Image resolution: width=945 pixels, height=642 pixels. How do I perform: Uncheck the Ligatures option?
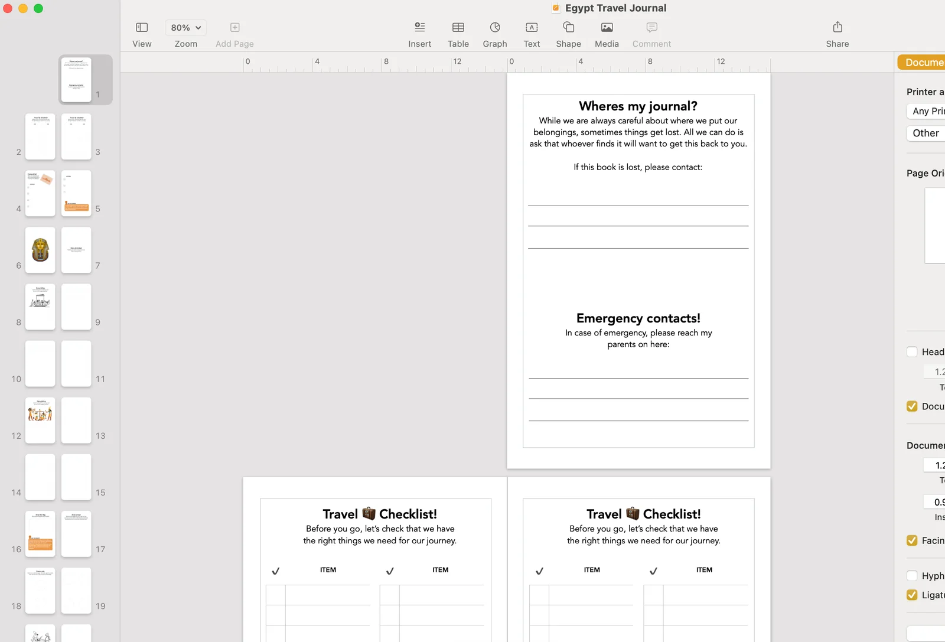[x=911, y=595]
